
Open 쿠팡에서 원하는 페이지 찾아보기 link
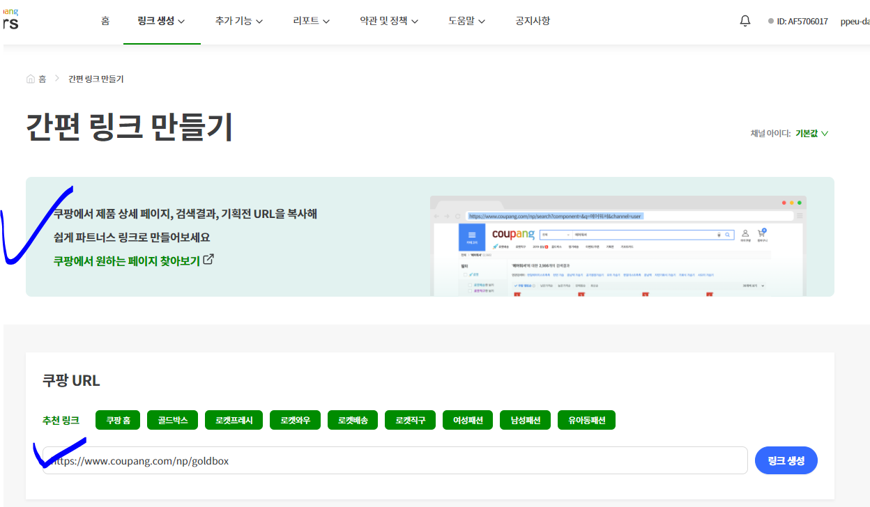127,260
